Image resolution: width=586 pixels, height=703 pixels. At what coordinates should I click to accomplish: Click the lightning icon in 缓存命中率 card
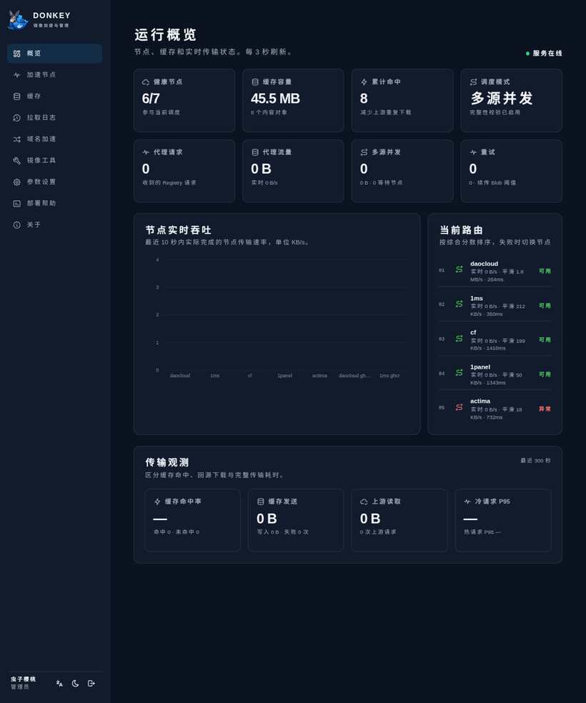157,502
